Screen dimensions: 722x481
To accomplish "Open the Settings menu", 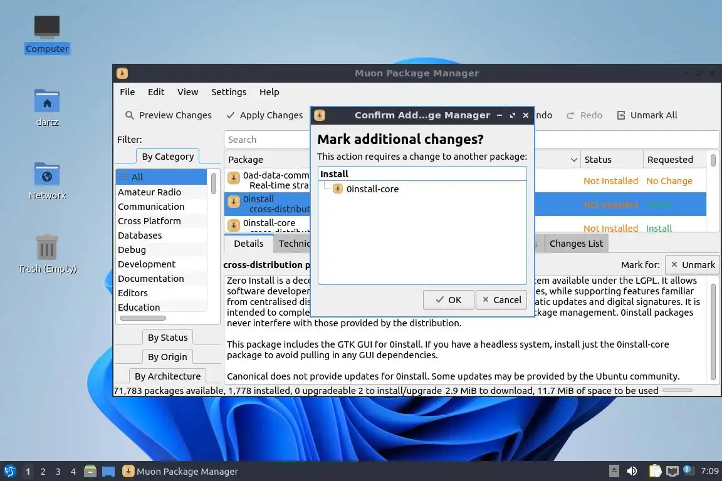I will tap(229, 92).
